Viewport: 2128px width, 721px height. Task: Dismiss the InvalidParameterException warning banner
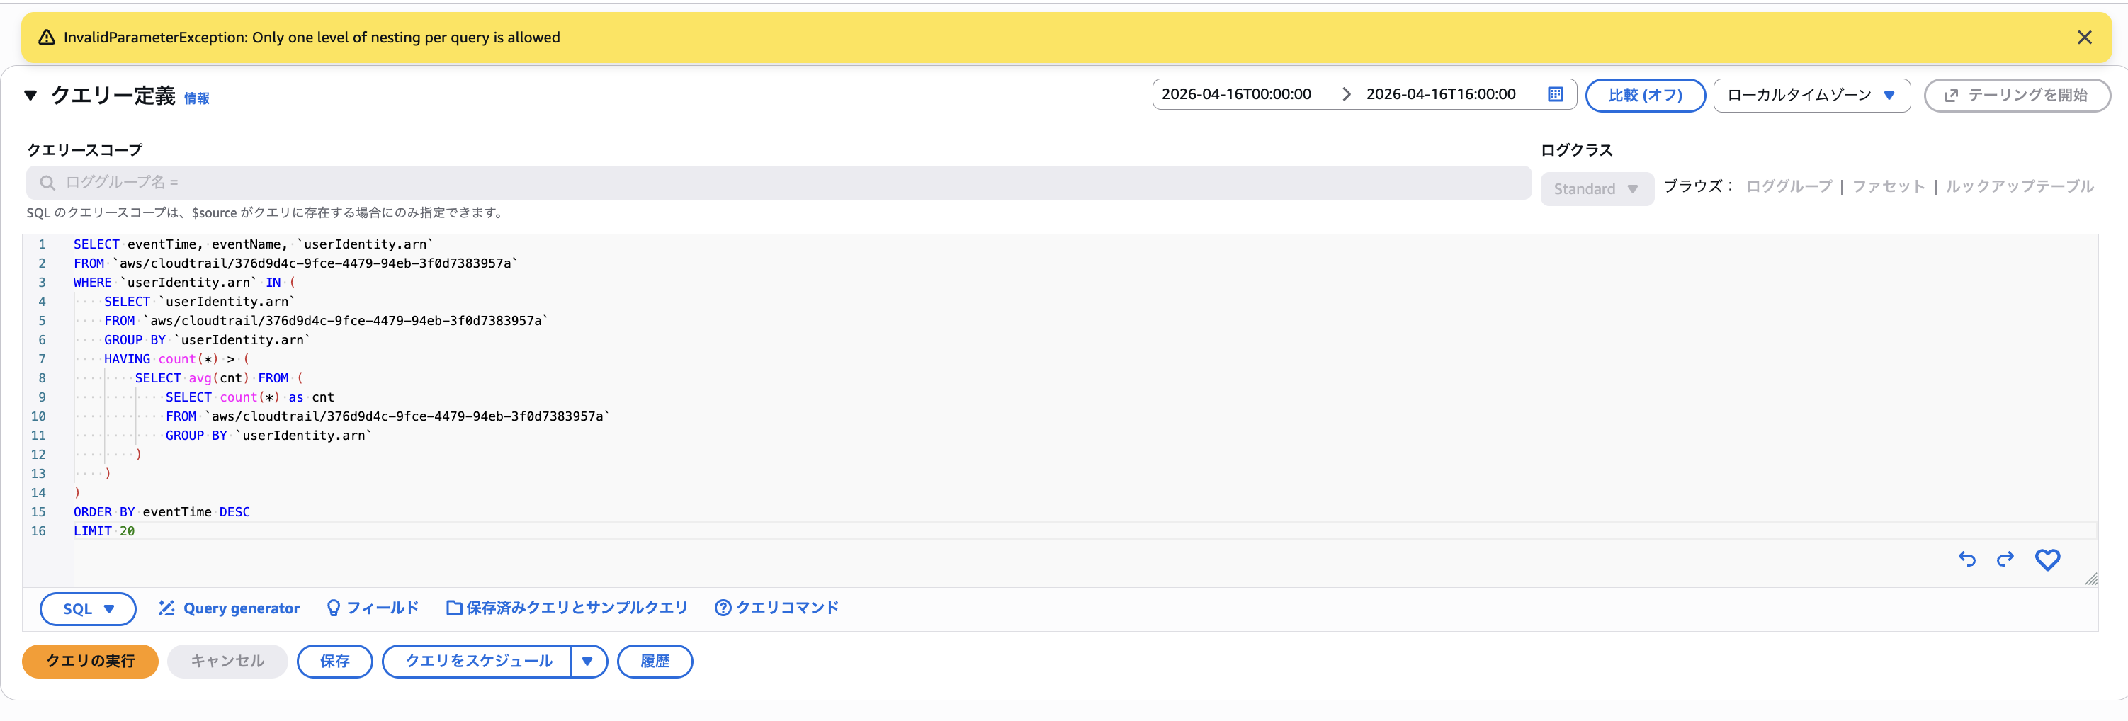[2084, 38]
